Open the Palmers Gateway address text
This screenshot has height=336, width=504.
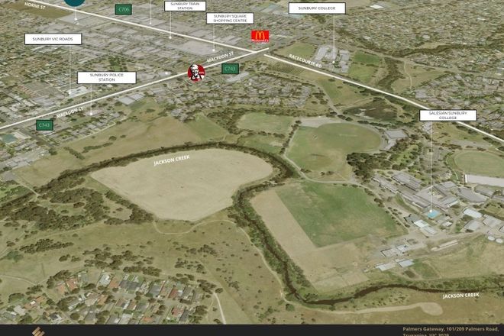pyautogui.click(x=451, y=331)
